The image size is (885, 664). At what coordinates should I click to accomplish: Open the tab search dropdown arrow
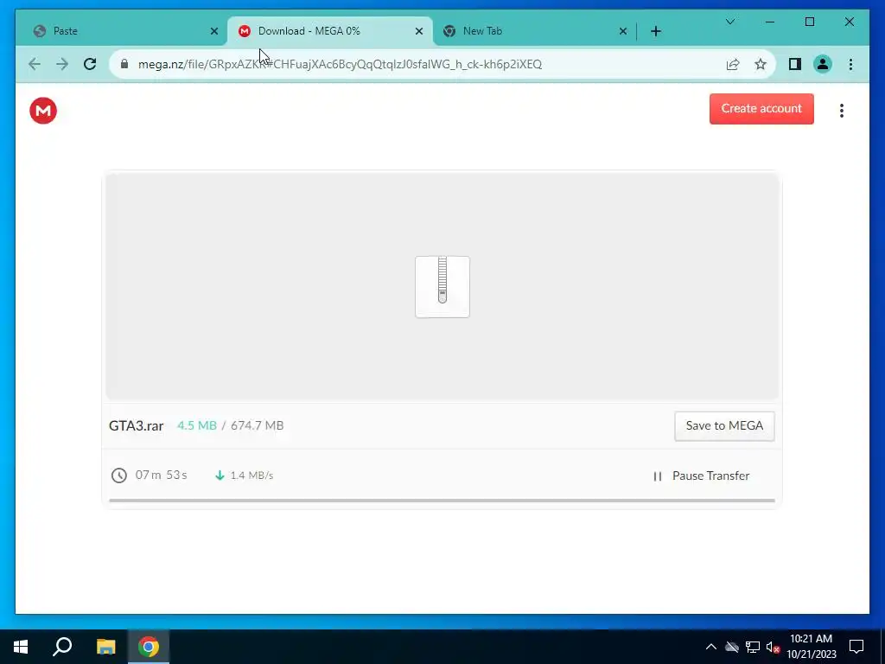[730, 22]
